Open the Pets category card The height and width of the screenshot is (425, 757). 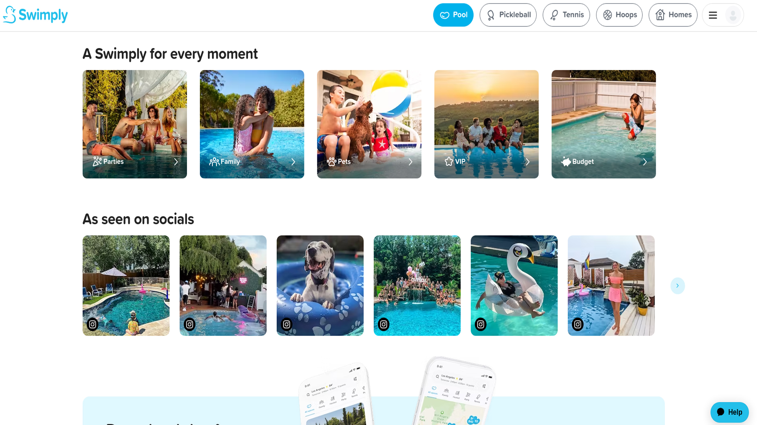click(x=369, y=124)
